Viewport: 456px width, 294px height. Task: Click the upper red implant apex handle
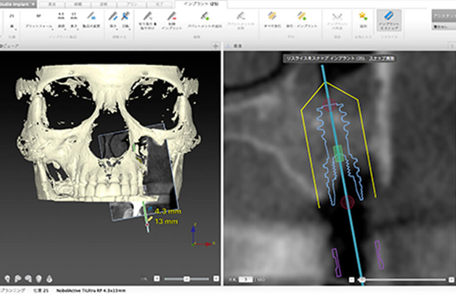pyautogui.click(x=330, y=105)
